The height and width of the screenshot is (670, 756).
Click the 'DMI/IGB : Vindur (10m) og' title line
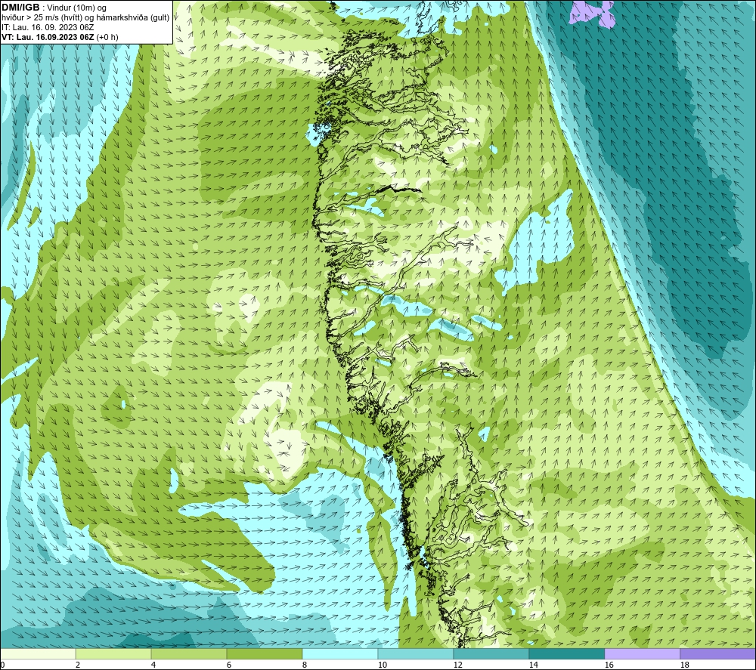(54, 8)
